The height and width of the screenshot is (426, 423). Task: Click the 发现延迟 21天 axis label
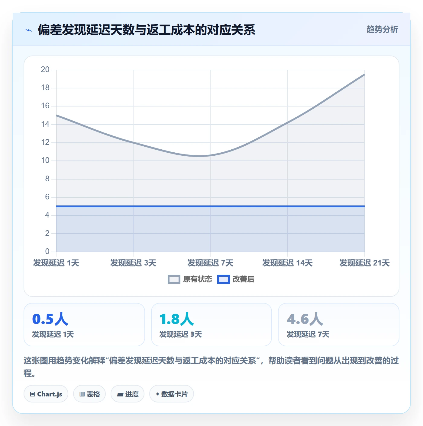click(364, 263)
